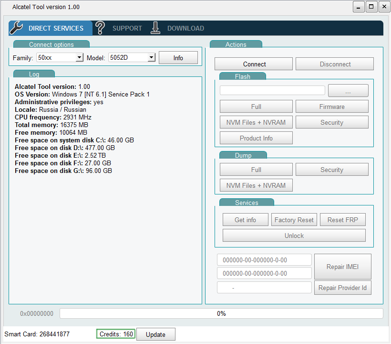
Task: Click the Repair Provider Id button
Action: tap(342, 288)
